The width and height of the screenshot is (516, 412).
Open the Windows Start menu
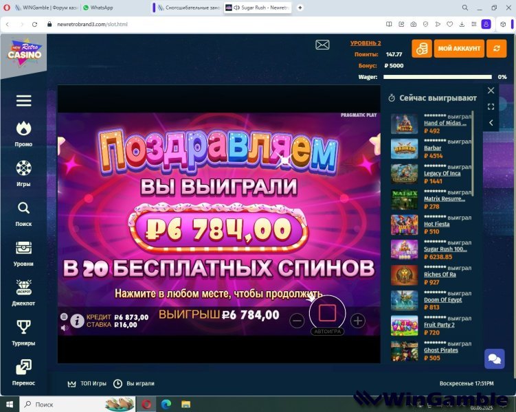coord(10,404)
